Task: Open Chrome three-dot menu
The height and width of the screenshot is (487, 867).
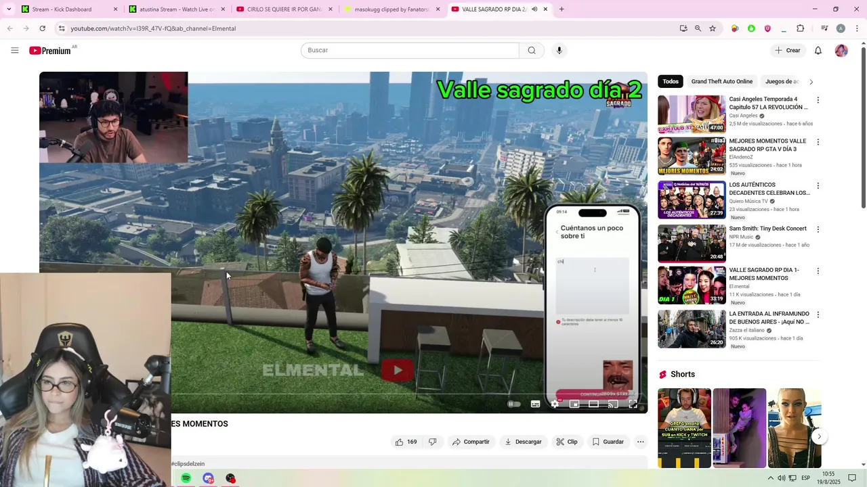Action: [858, 28]
